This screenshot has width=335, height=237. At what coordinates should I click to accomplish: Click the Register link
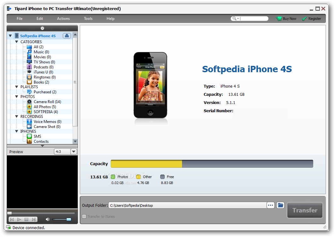click(315, 19)
